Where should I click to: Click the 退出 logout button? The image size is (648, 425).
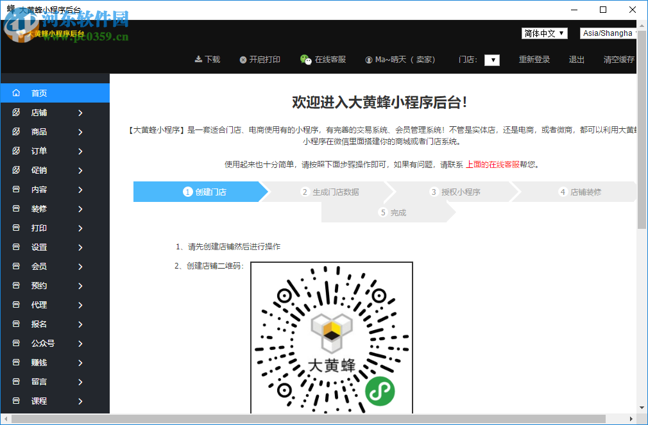tap(576, 58)
